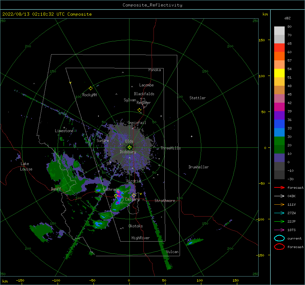Image resolution: width=305 pixels, height=285 pixels.
Task: Click the Airdrie label
Action: (x=134, y=181)
